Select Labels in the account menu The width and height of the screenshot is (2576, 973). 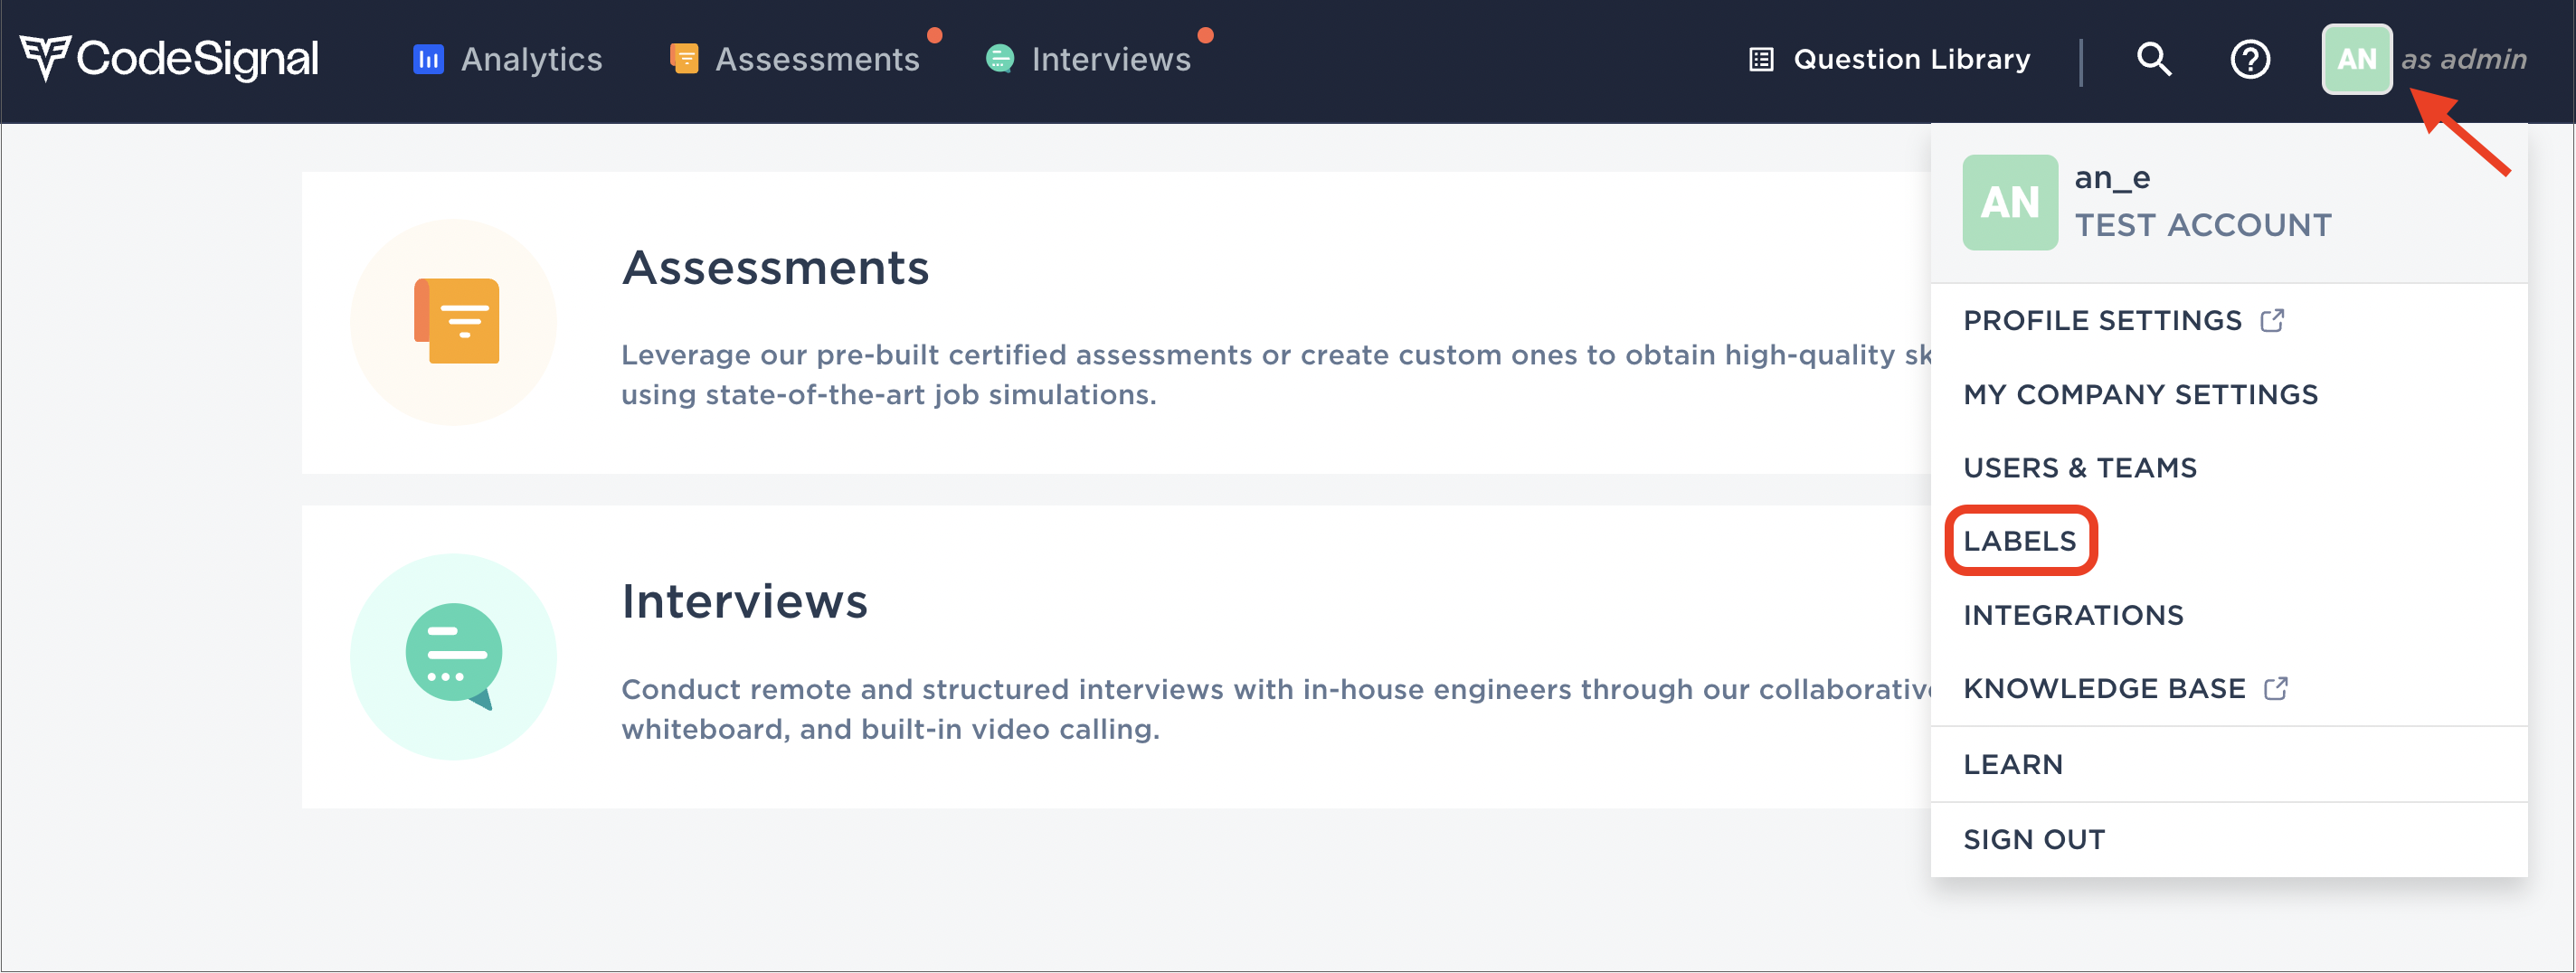[2020, 542]
